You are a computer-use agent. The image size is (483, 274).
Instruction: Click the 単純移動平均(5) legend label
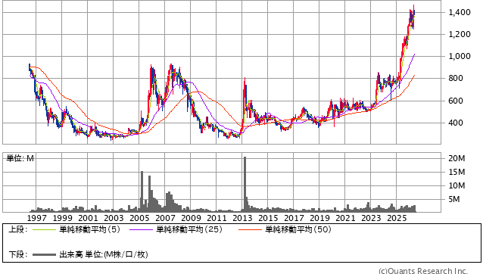tap(89, 229)
